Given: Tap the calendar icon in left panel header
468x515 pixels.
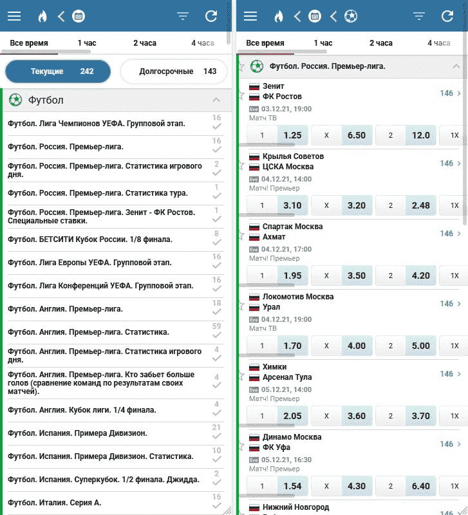Looking at the screenshot, I should tap(79, 16).
